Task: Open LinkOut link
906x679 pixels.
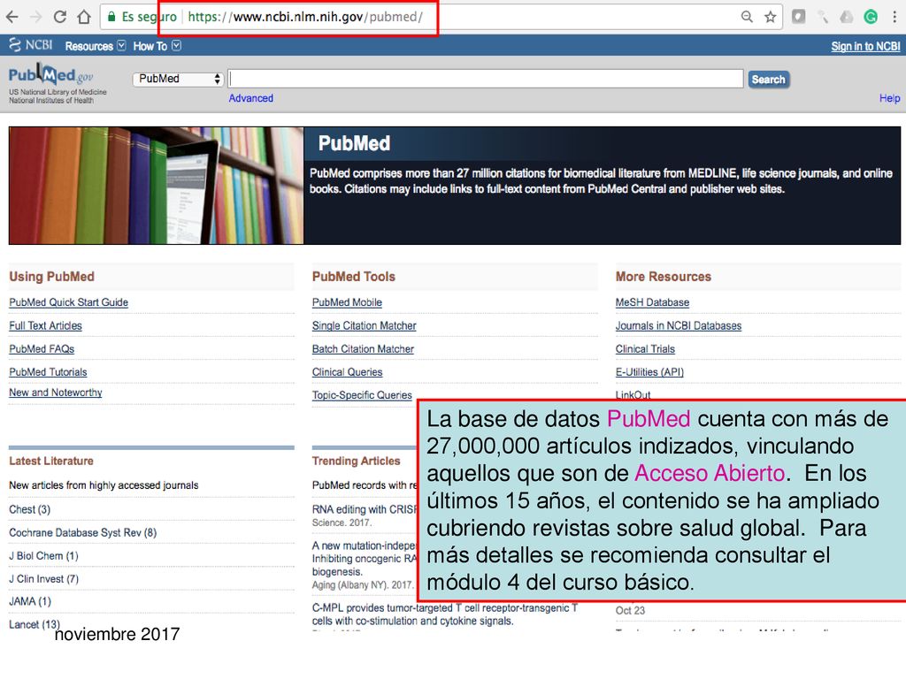Action: 633,394
